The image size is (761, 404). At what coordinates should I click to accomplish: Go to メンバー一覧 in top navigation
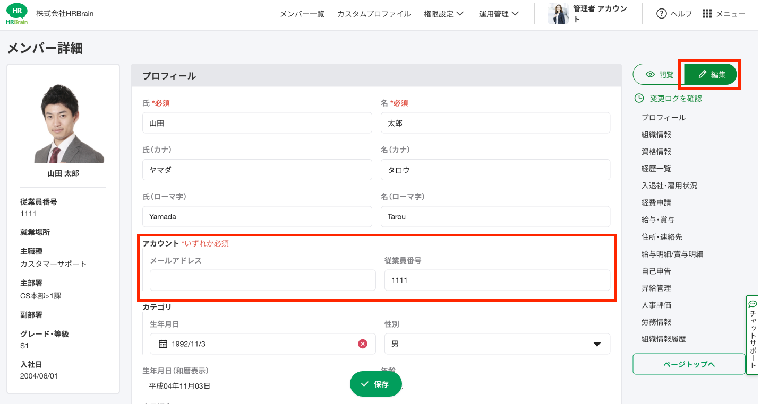coord(302,14)
